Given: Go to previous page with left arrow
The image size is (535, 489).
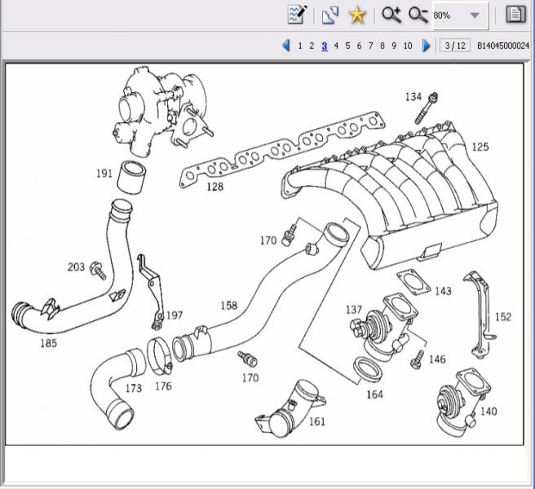Looking at the screenshot, I should 286,46.
